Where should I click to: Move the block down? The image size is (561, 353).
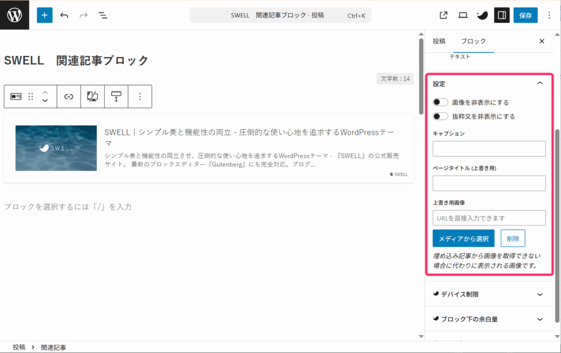pos(45,101)
